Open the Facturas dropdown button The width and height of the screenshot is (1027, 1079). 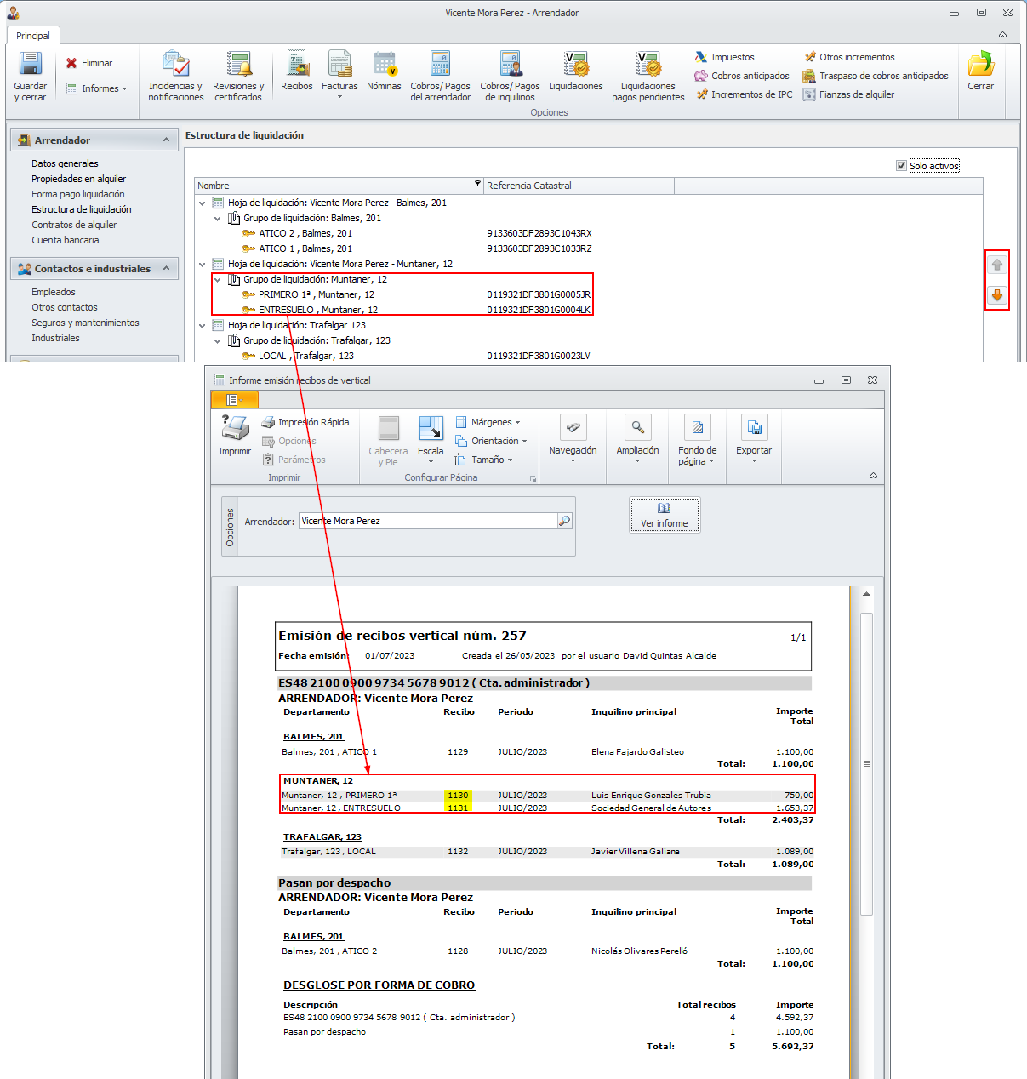(x=339, y=75)
